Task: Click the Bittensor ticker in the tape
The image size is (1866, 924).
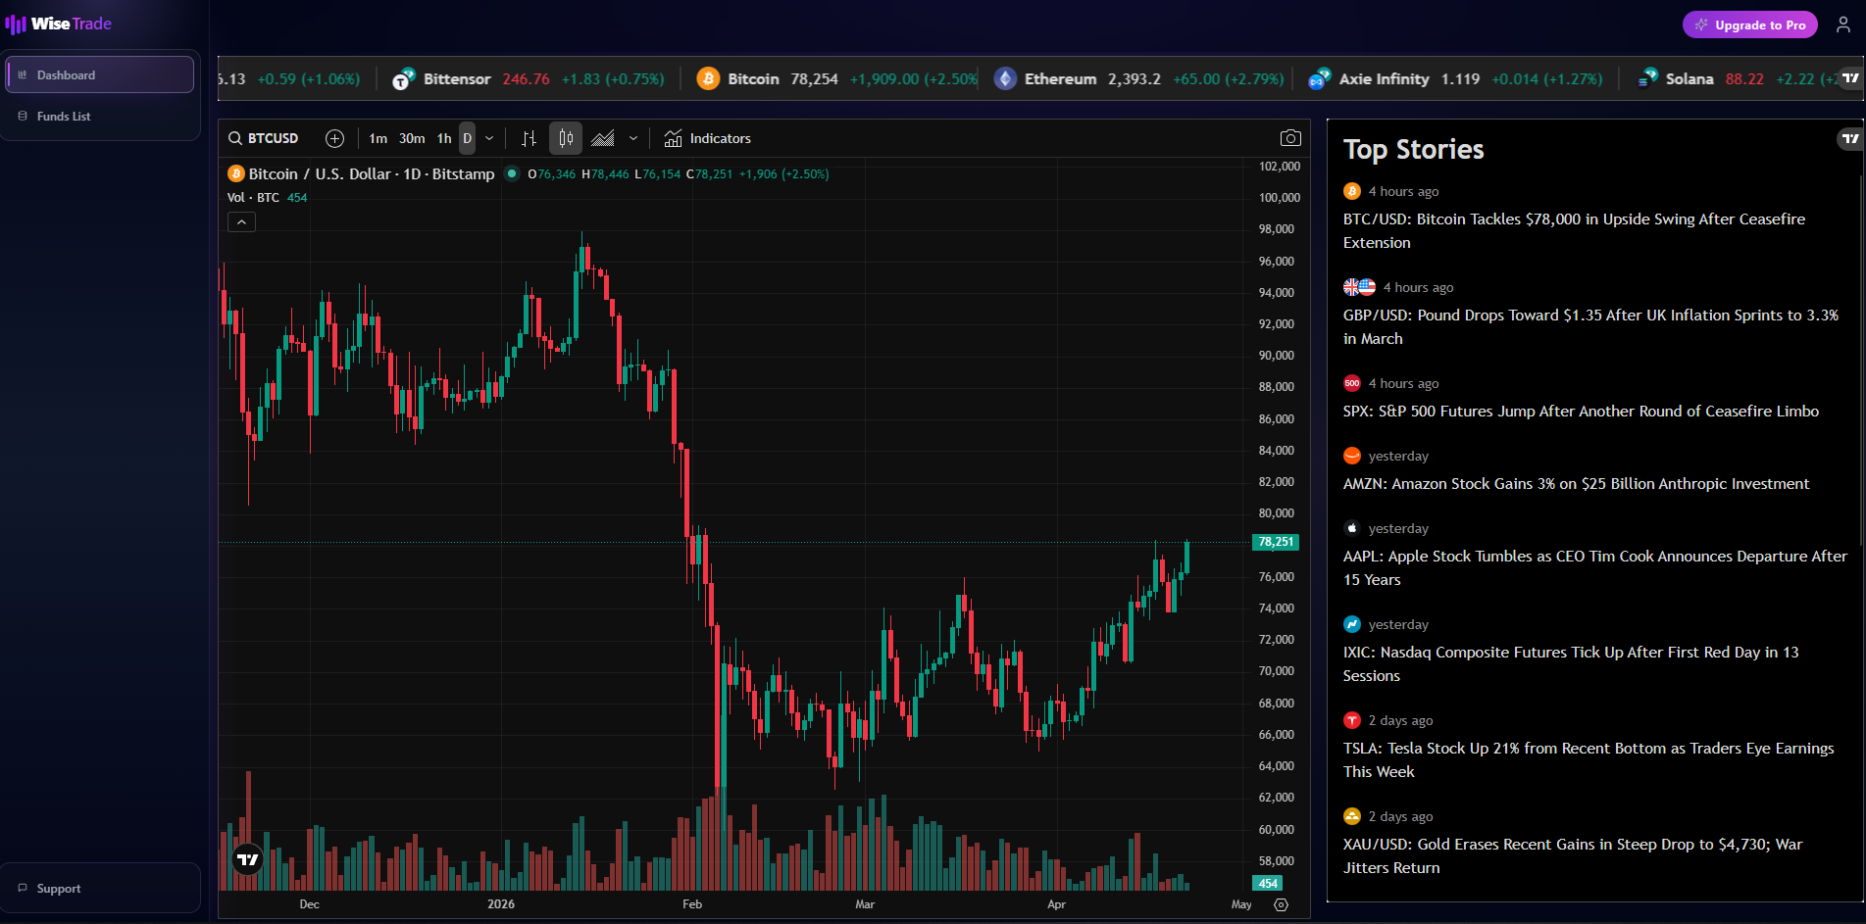Action: click(x=529, y=78)
